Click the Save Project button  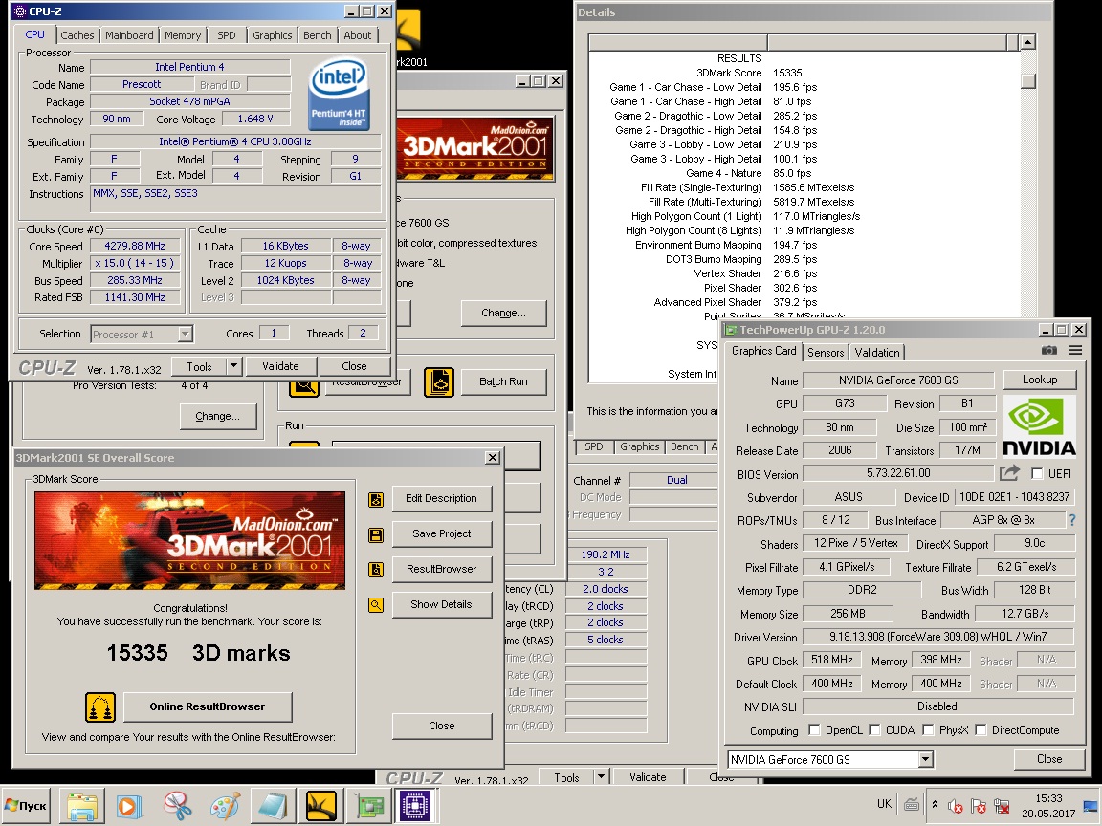click(441, 533)
